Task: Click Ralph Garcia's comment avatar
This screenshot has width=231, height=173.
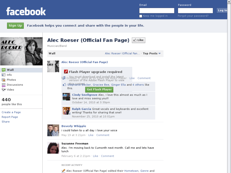Action: pyautogui.click(x=66, y=111)
